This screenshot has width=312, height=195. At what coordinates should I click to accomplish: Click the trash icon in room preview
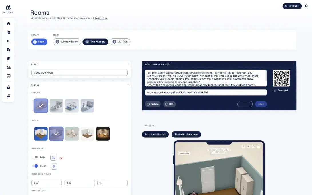click(x=253, y=146)
